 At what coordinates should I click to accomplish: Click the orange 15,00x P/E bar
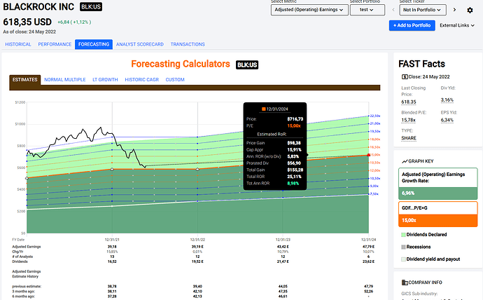pos(437,221)
